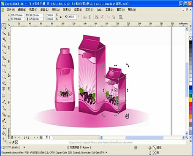Pick the yellow swatch in the palette

point(191,100)
